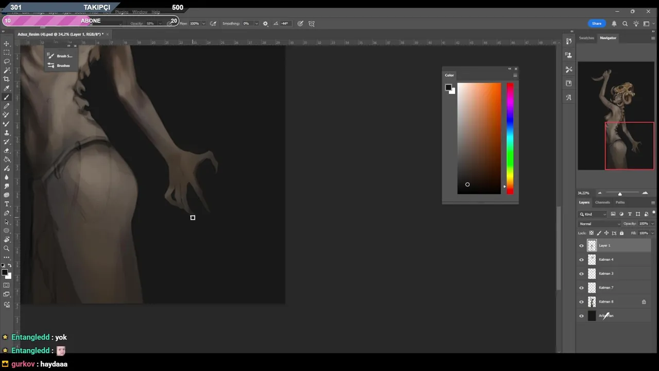
Task: Hide Layer 1 using eye icon
Action: point(582,246)
